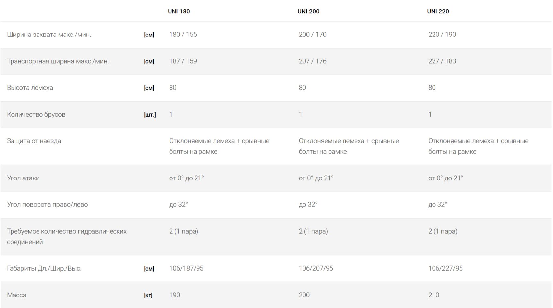This screenshot has width=553, height=308.
Task: Click the "180 / 155" working width value
Action: point(183,35)
